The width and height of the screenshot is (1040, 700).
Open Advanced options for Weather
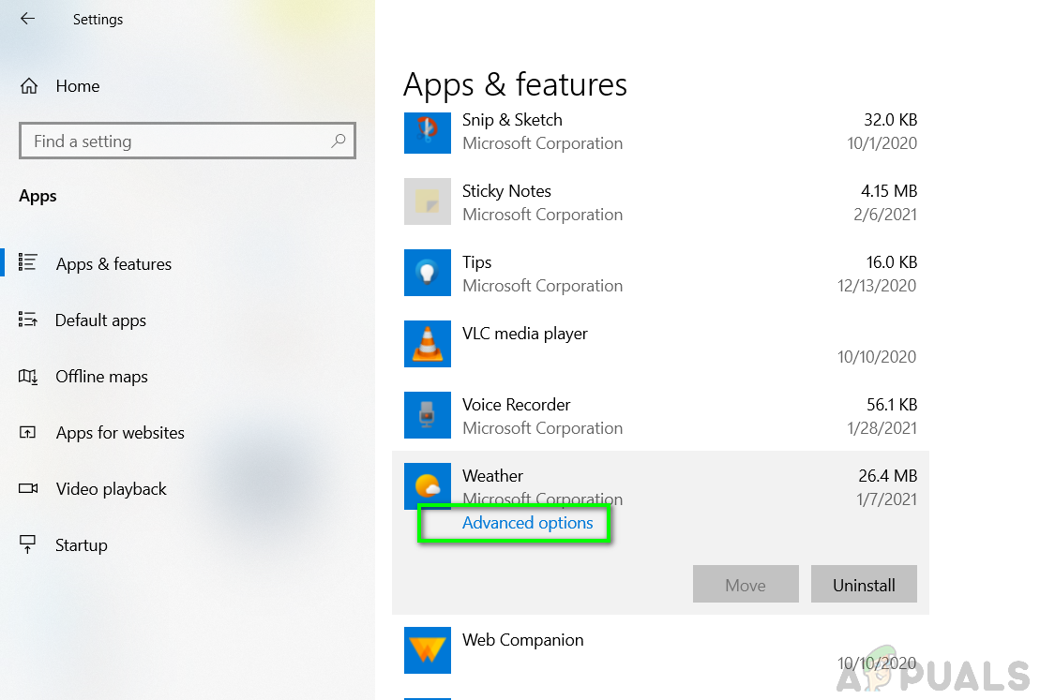(x=527, y=523)
